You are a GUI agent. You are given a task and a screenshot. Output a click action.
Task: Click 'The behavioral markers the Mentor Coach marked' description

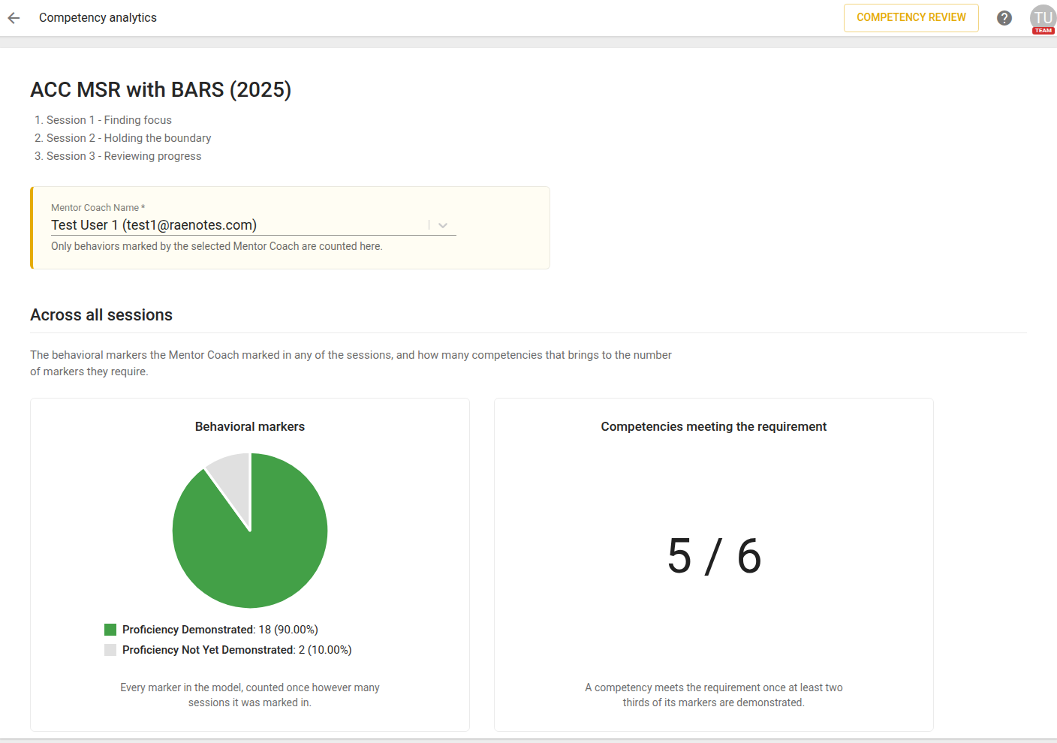pos(351,363)
